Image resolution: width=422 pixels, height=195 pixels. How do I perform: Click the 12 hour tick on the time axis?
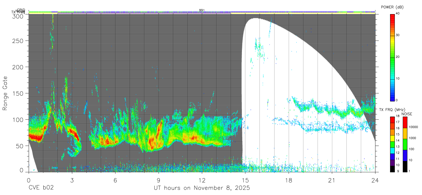(x=202, y=180)
